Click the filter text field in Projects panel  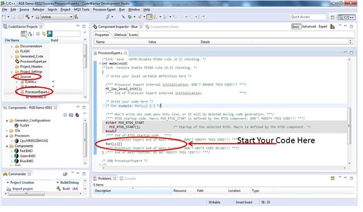point(66,34)
